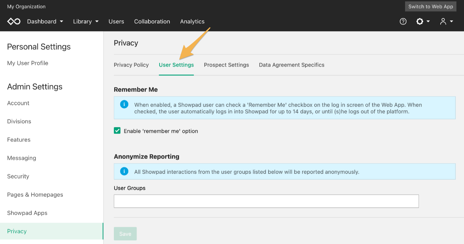
Task: Switch to the Prospect Settings tab
Action: pos(226,65)
